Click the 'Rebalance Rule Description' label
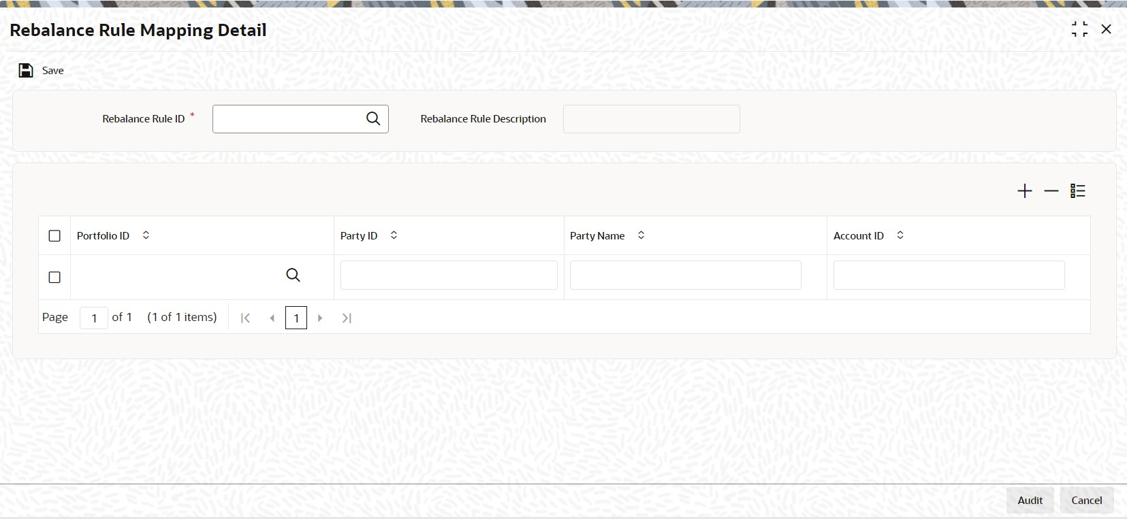Image resolution: width=1127 pixels, height=519 pixels. [483, 119]
